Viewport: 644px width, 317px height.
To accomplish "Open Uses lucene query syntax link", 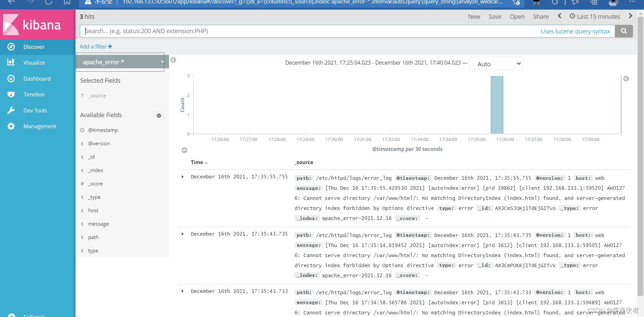I will tap(575, 31).
